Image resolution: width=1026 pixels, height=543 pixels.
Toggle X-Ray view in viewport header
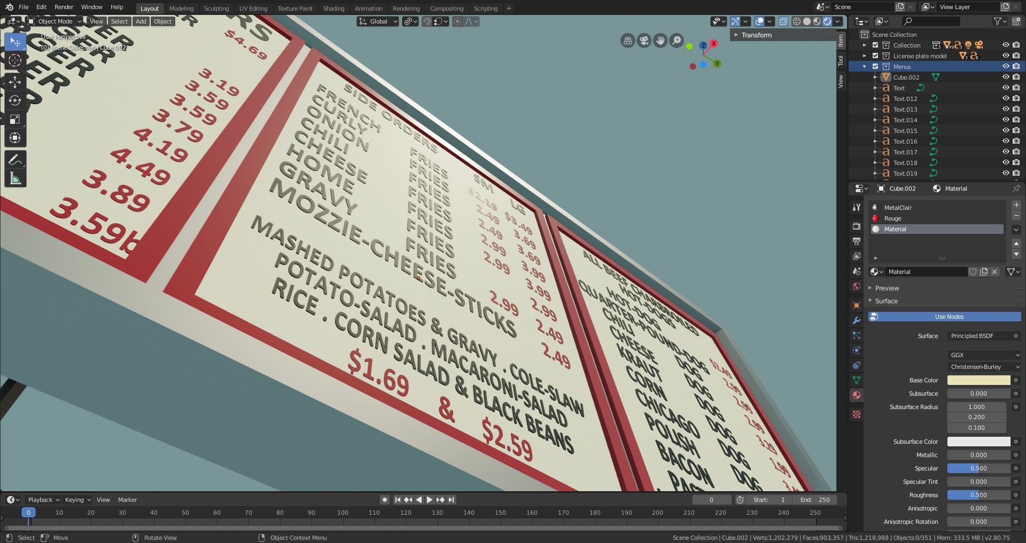point(783,21)
